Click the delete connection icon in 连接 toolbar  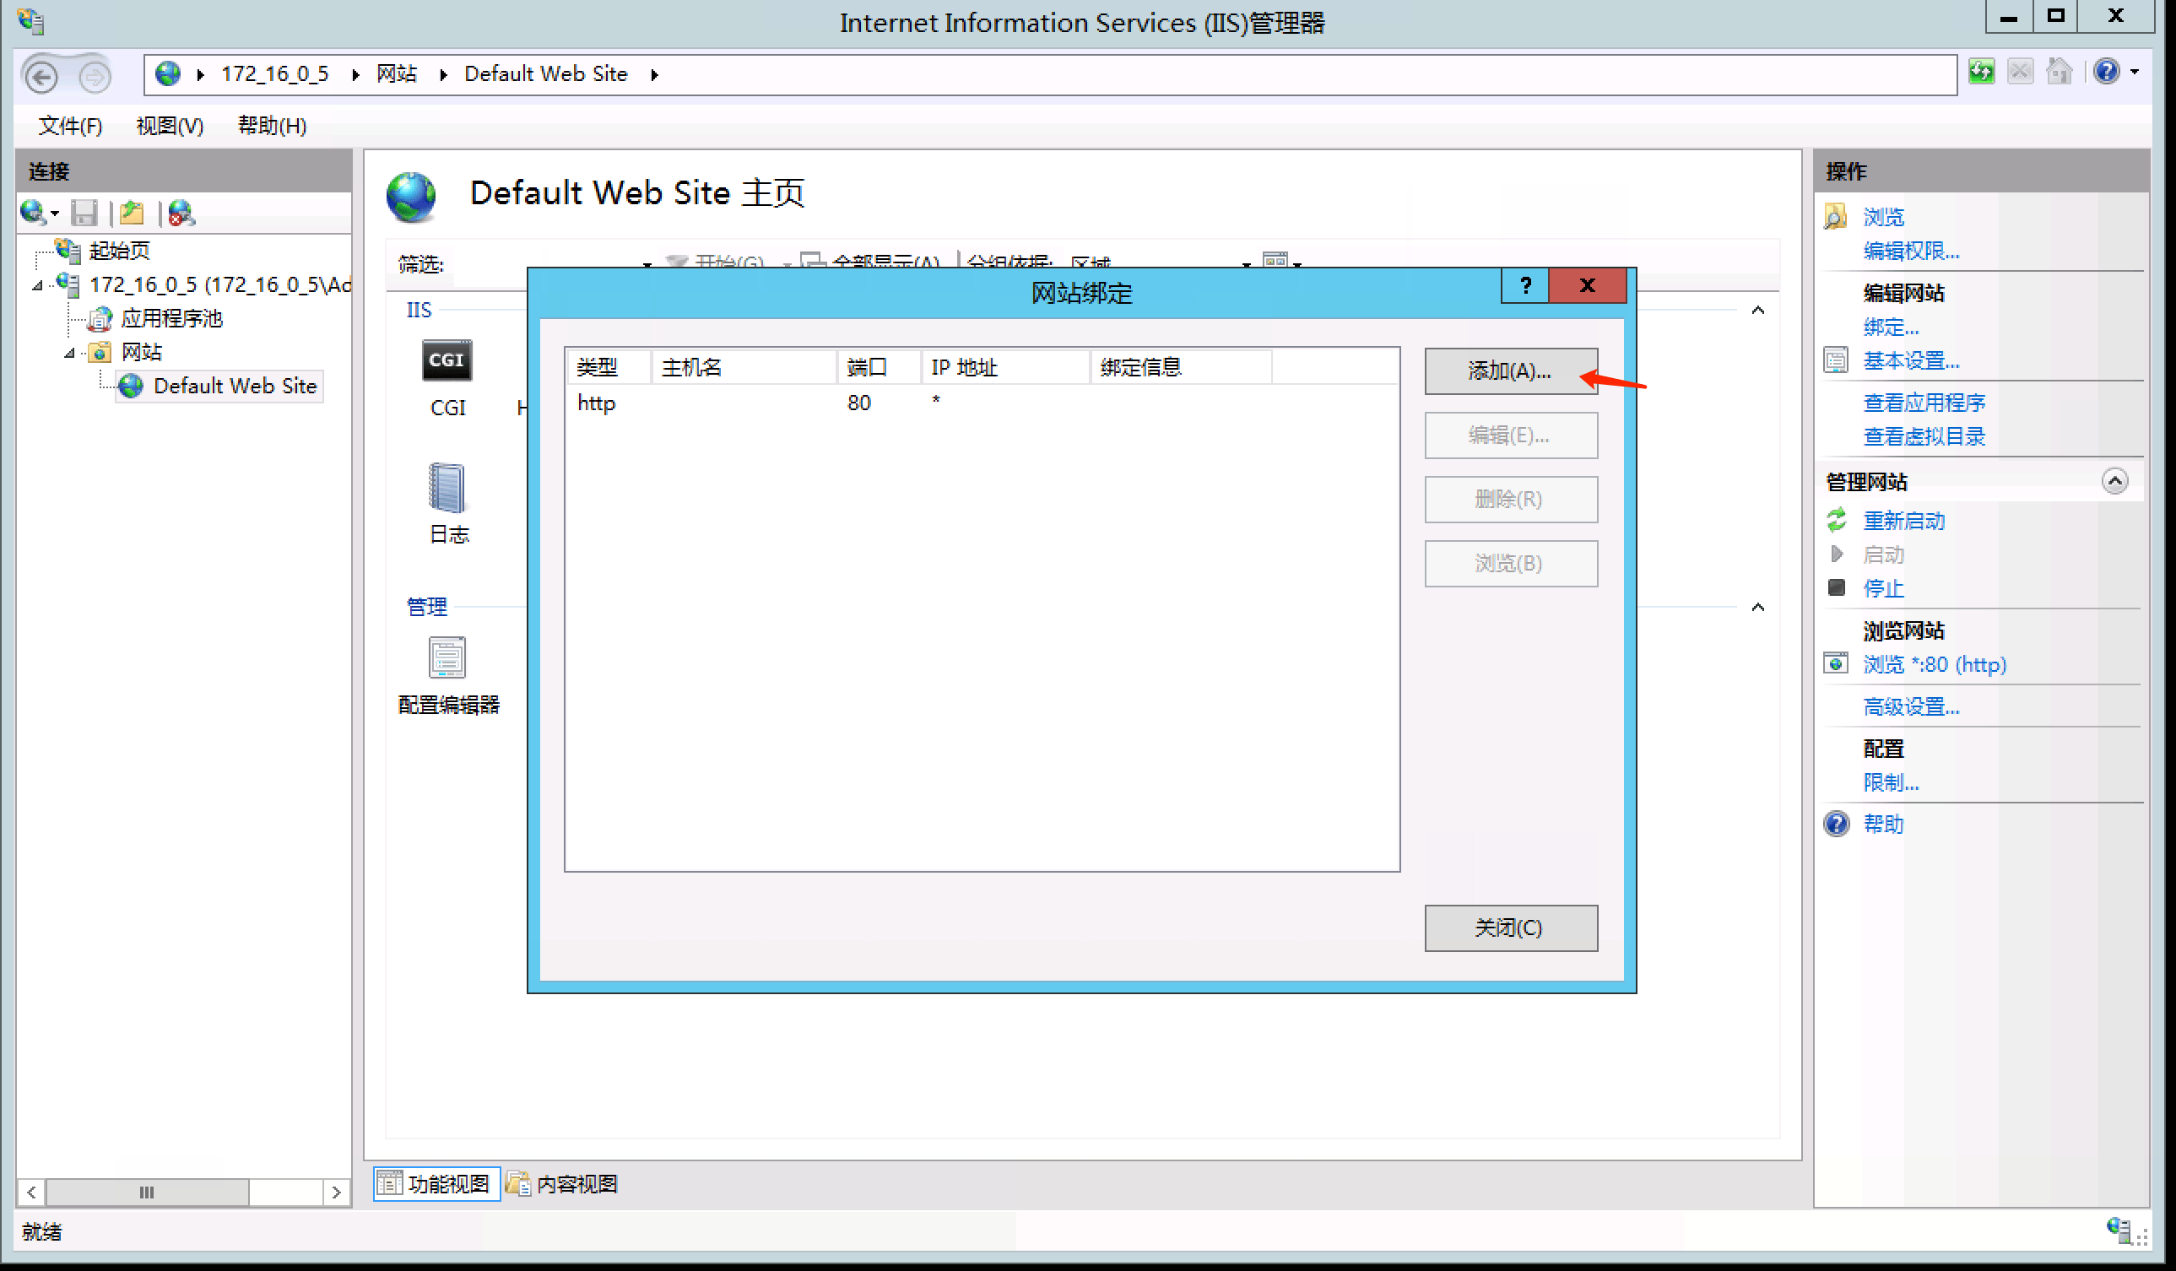pos(181,213)
